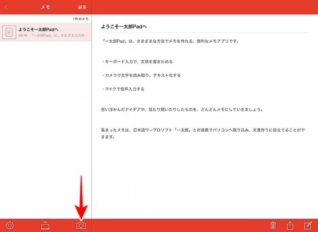
Task: Click the line マイクで音声入力する
Action: pyautogui.click(x=123, y=89)
